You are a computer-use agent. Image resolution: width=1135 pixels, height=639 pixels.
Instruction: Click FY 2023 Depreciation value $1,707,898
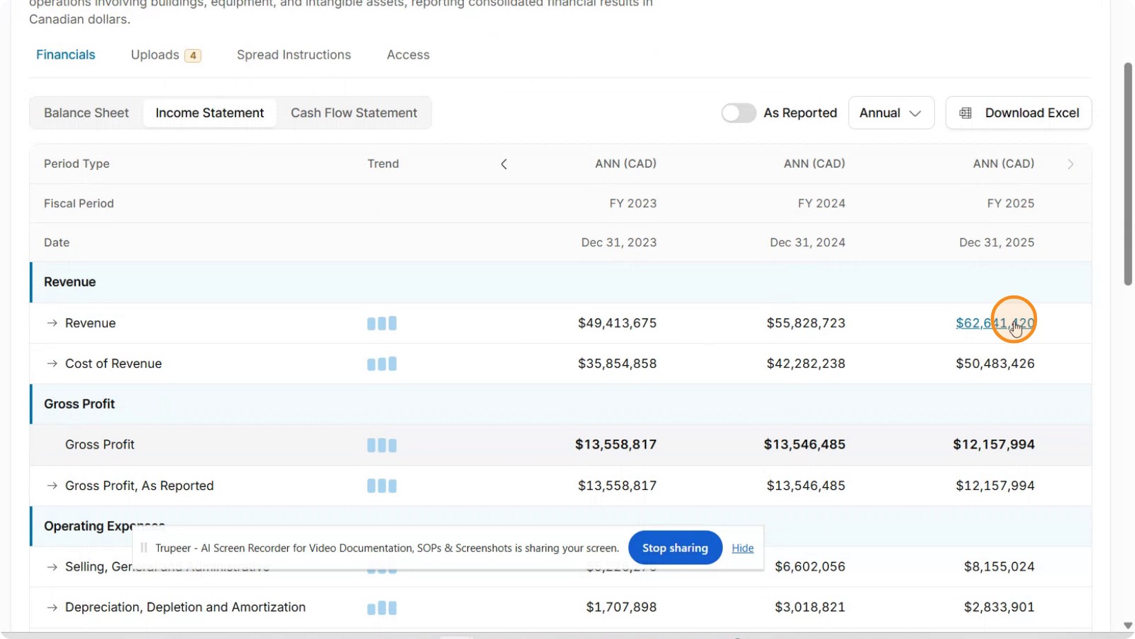621,607
